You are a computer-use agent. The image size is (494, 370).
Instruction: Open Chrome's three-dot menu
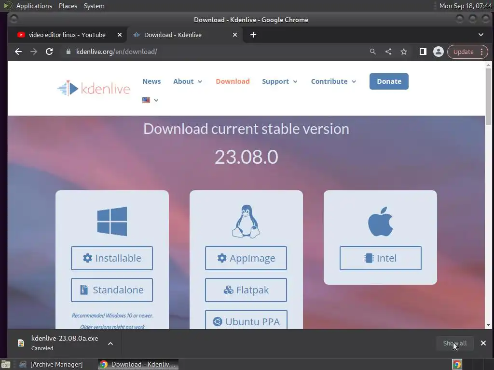coord(482,52)
